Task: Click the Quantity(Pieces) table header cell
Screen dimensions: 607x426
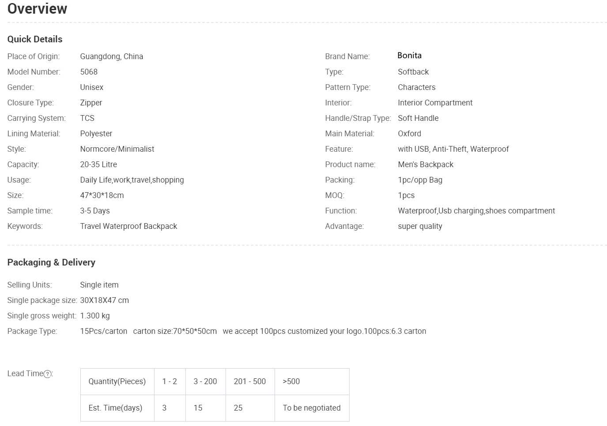Action: click(x=117, y=381)
